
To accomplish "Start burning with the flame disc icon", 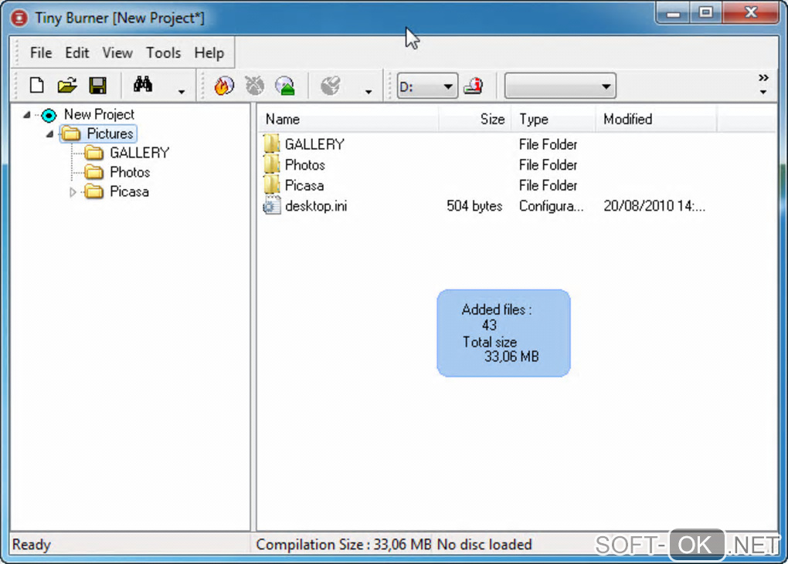I will pyautogui.click(x=224, y=86).
